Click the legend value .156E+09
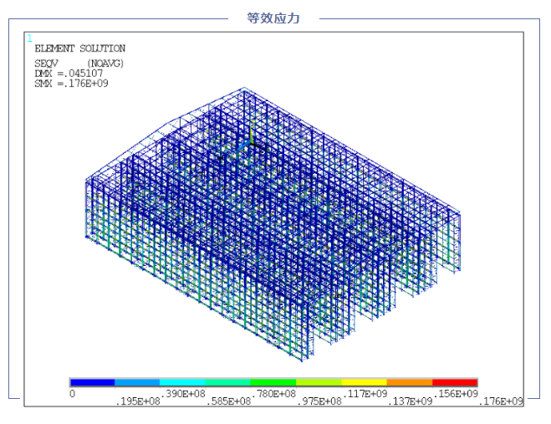This screenshot has height=424, width=551. click(x=456, y=394)
